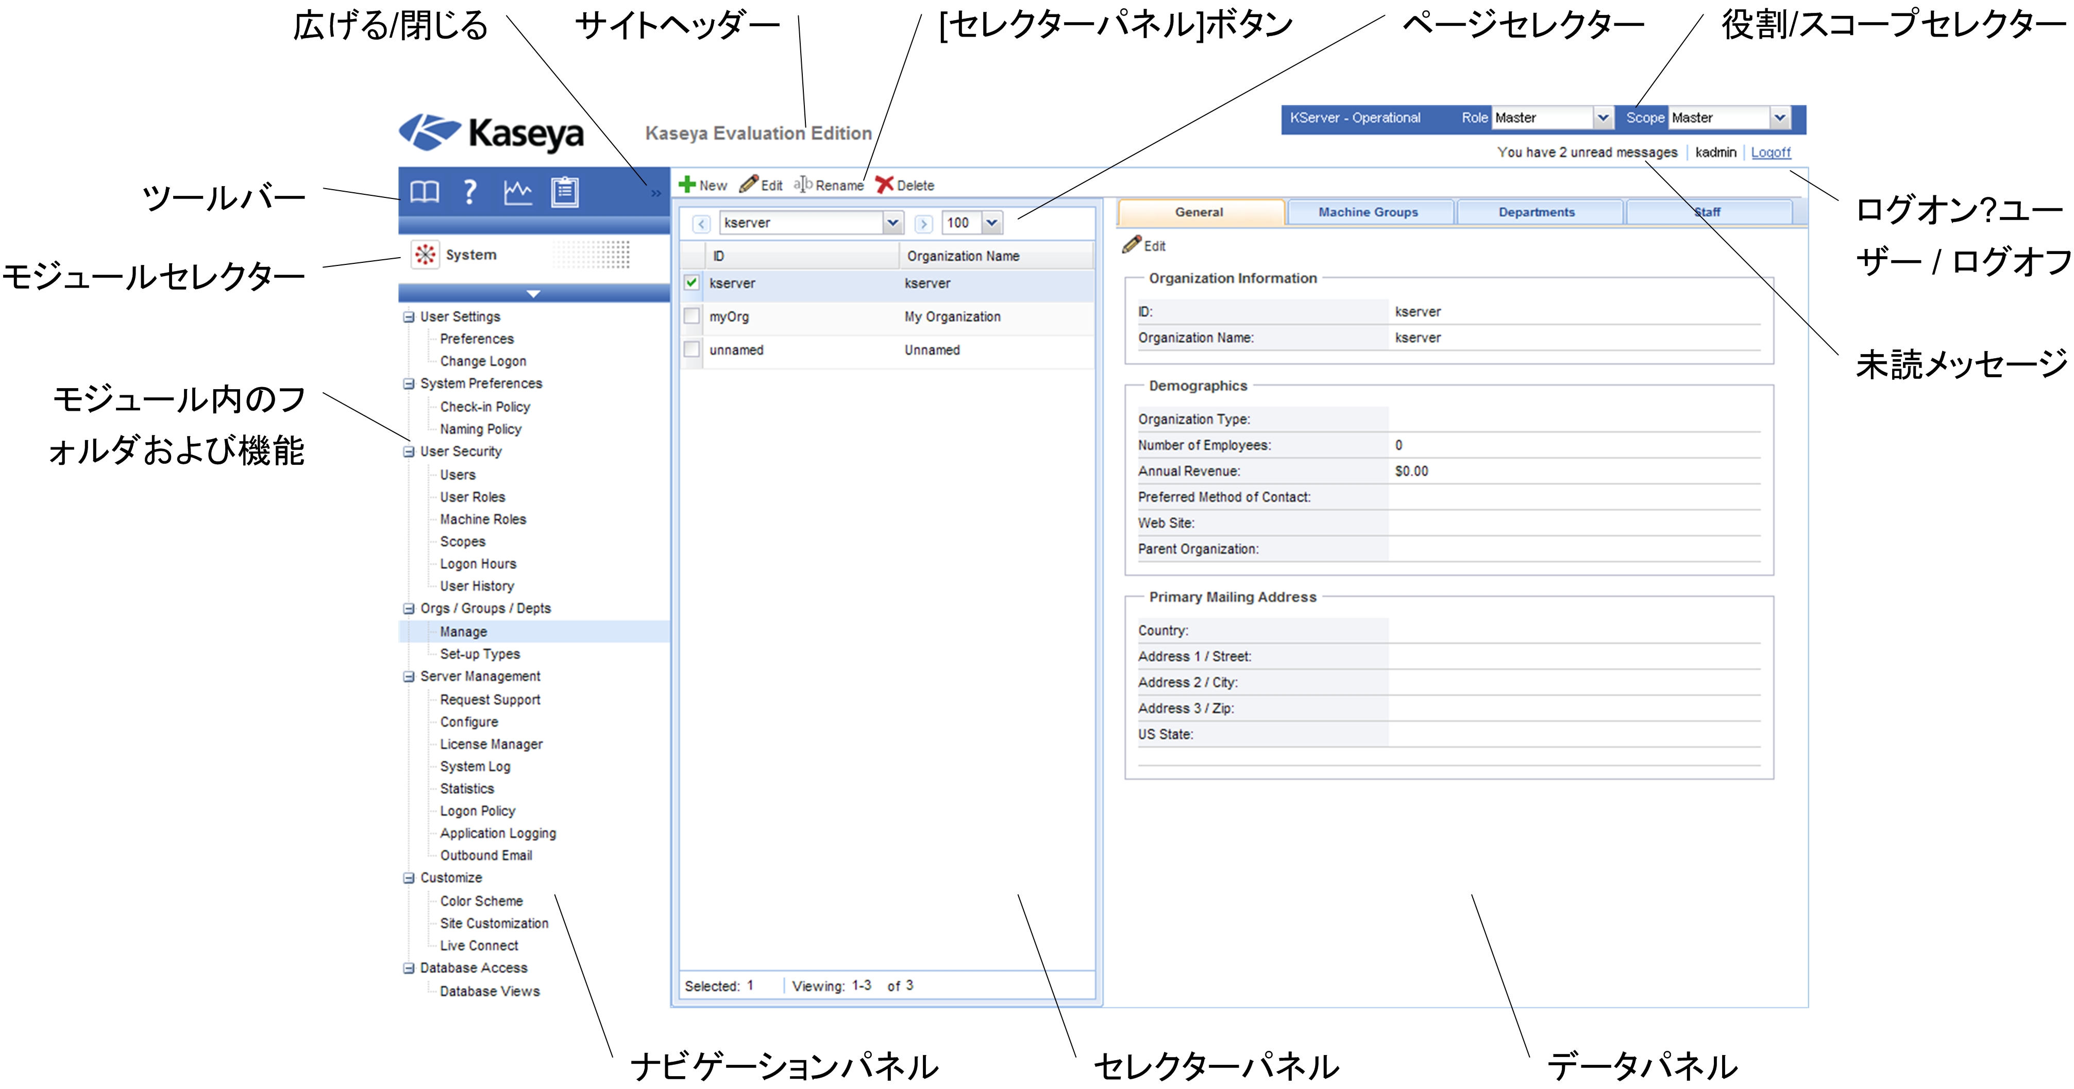
Task: Click Edit pencil in the General tab
Action: (1143, 245)
